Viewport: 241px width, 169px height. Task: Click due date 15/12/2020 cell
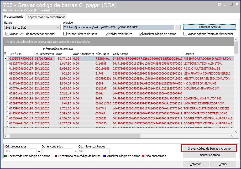[x=44, y=93]
